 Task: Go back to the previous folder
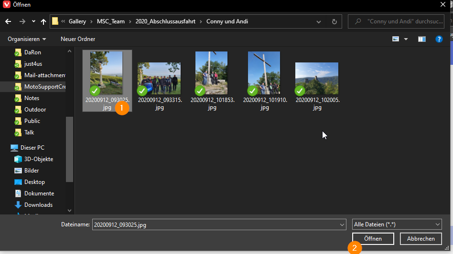(x=8, y=21)
